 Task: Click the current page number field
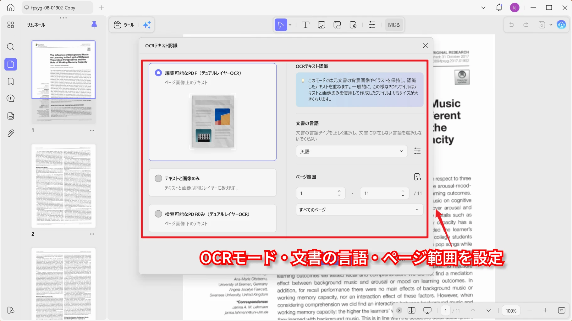(445, 311)
